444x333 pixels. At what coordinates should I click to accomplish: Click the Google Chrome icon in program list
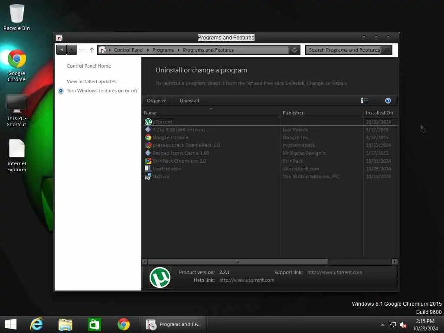(x=148, y=137)
